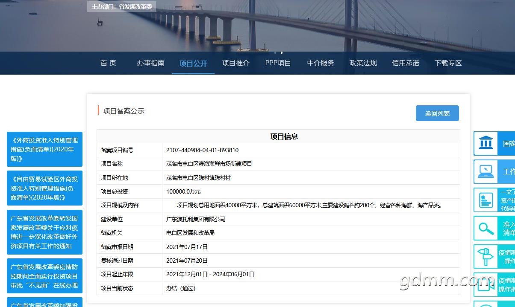Open the 办事指南 navigation tab
This screenshot has height=307, width=515.
(x=150, y=63)
